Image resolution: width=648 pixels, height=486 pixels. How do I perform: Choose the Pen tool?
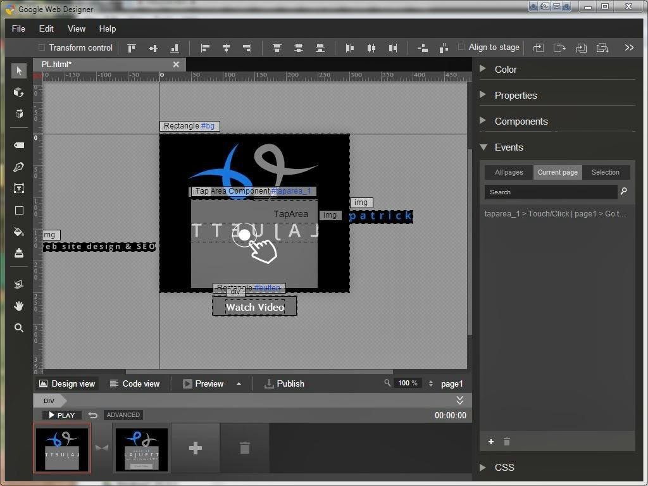18,167
